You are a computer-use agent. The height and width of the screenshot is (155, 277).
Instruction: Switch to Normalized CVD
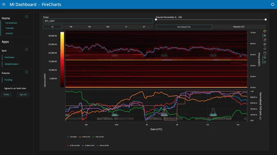pyautogui.click(x=184, y=27)
